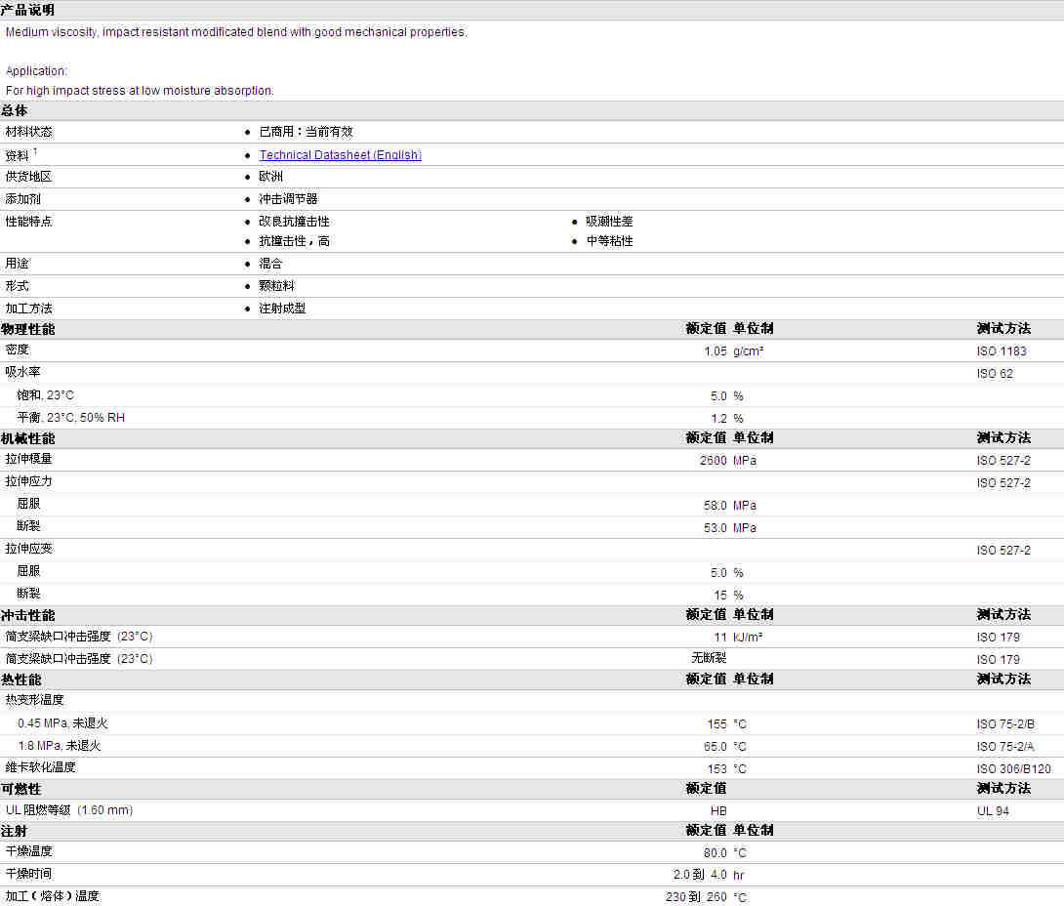Select the 0.45 MPa, 未退火 row label
The width and height of the screenshot is (1064, 906).
click(x=62, y=723)
